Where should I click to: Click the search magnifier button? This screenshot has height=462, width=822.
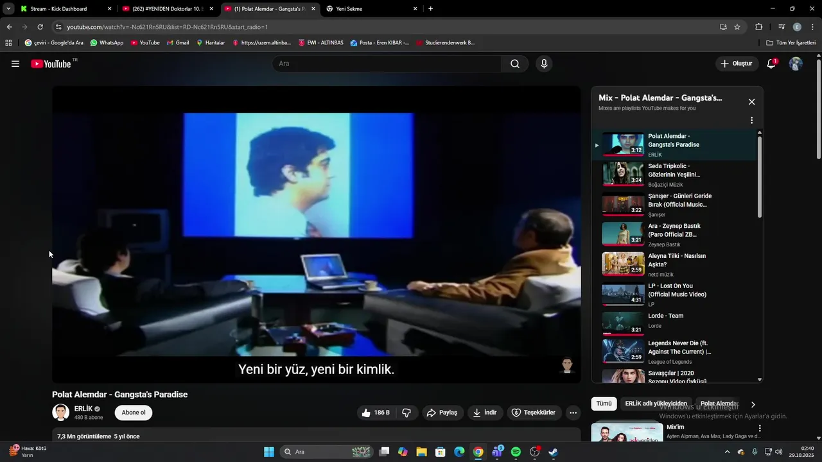pos(515,64)
